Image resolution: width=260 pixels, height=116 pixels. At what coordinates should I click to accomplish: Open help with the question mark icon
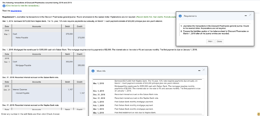(x=258, y=114)
